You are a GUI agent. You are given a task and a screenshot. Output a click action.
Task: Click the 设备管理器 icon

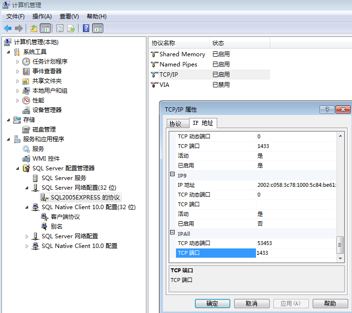tap(26, 110)
